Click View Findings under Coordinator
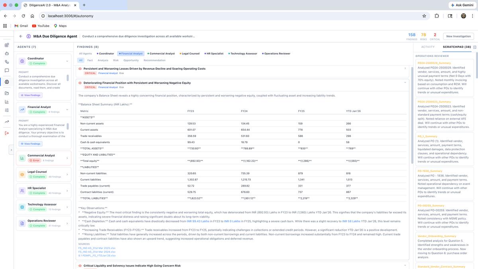 30,95
